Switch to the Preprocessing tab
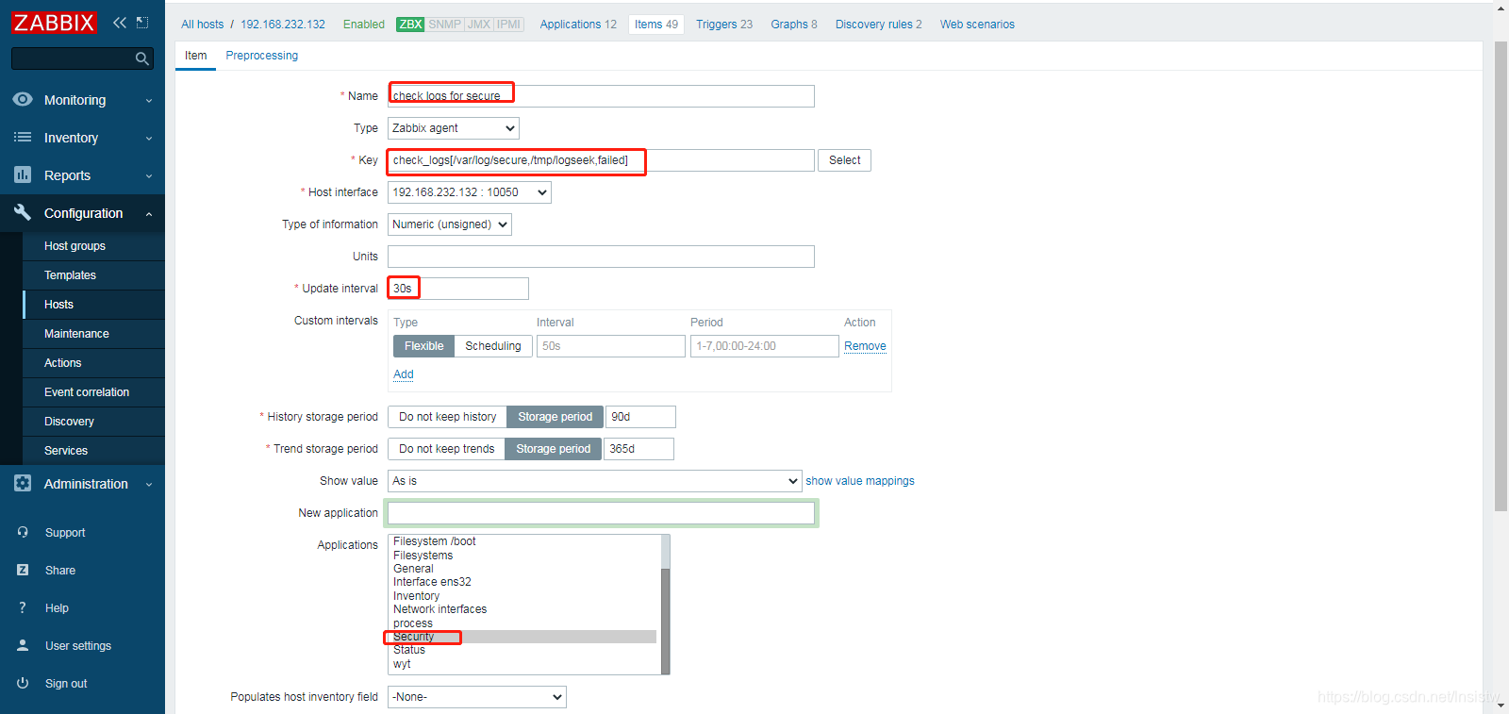 (x=262, y=56)
